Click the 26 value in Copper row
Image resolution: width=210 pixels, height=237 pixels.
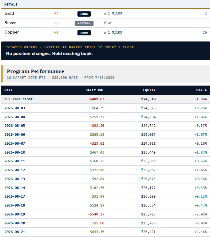[x=205, y=32]
